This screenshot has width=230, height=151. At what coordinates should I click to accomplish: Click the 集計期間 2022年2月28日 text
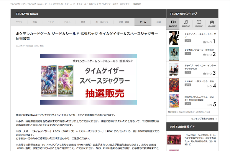[189, 112]
